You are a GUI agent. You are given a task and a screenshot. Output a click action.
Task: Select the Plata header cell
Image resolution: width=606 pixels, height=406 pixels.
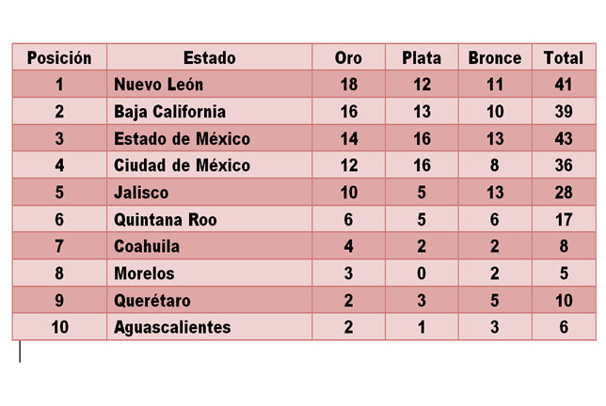coord(422,57)
